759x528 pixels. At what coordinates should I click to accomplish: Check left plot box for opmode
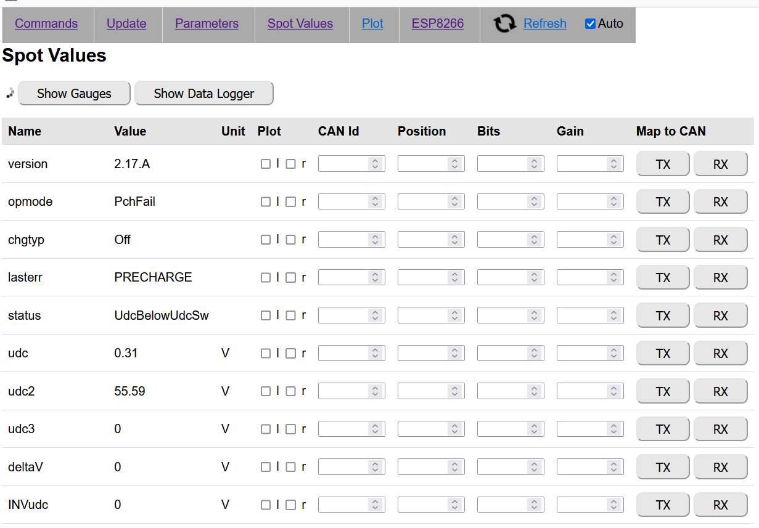[266, 202]
